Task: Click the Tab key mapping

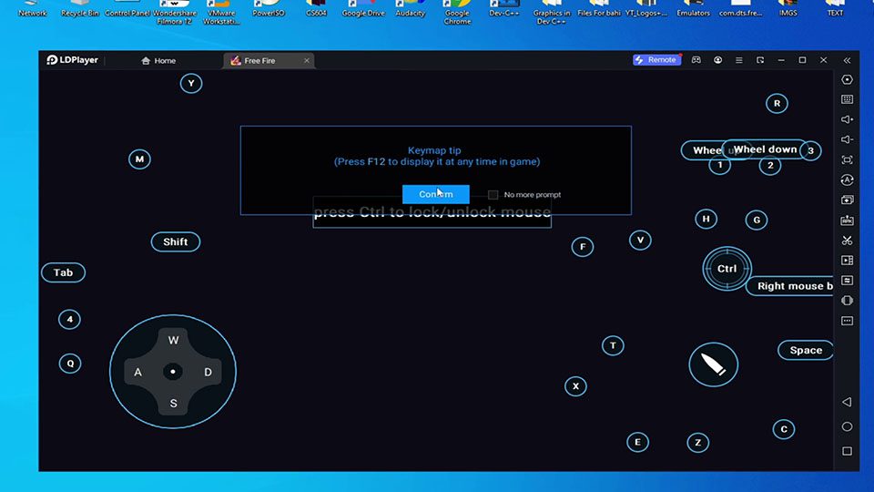Action: click(63, 272)
